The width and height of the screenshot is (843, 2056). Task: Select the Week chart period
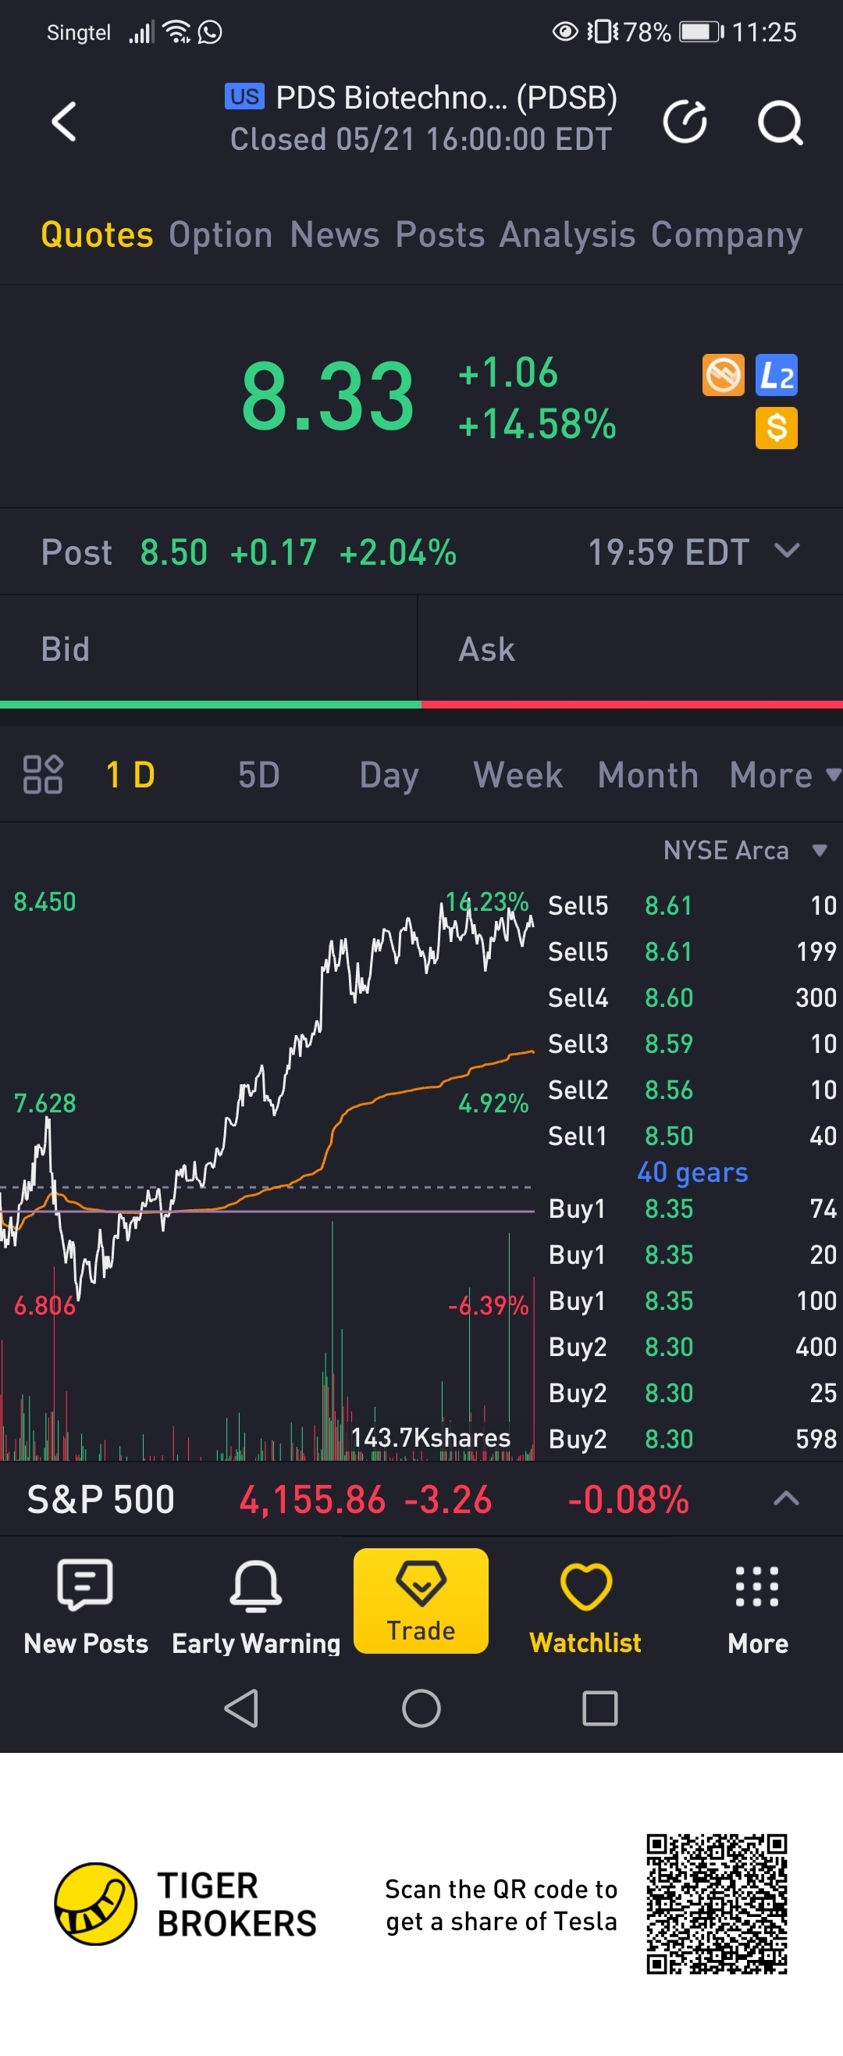pyautogui.click(x=518, y=775)
